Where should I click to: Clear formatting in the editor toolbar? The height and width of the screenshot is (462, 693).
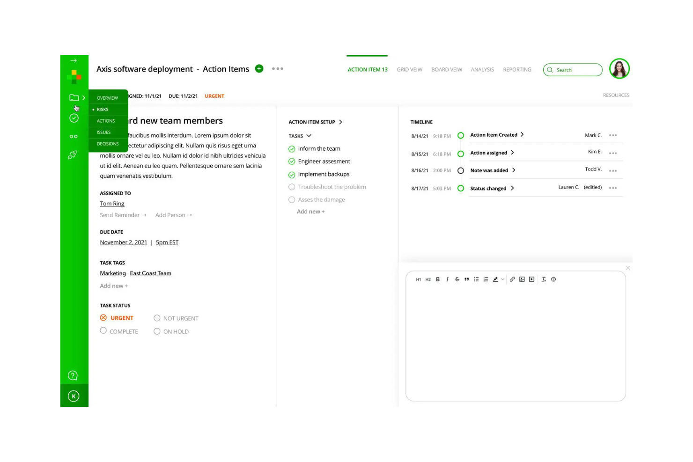[x=544, y=279]
